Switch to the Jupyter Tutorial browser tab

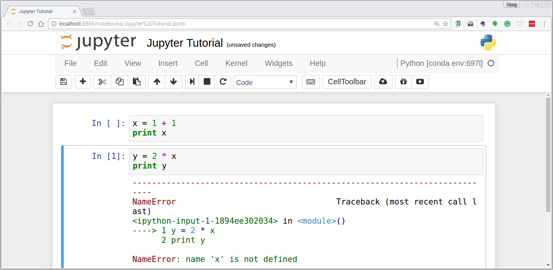pos(38,11)
